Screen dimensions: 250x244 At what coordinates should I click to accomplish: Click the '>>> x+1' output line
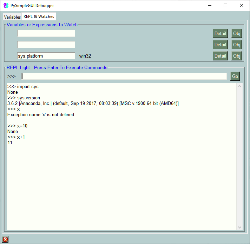(x=16, y=137)
